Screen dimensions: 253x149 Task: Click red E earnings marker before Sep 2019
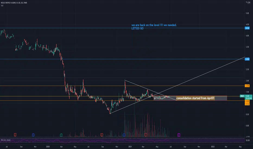[15, 135]
